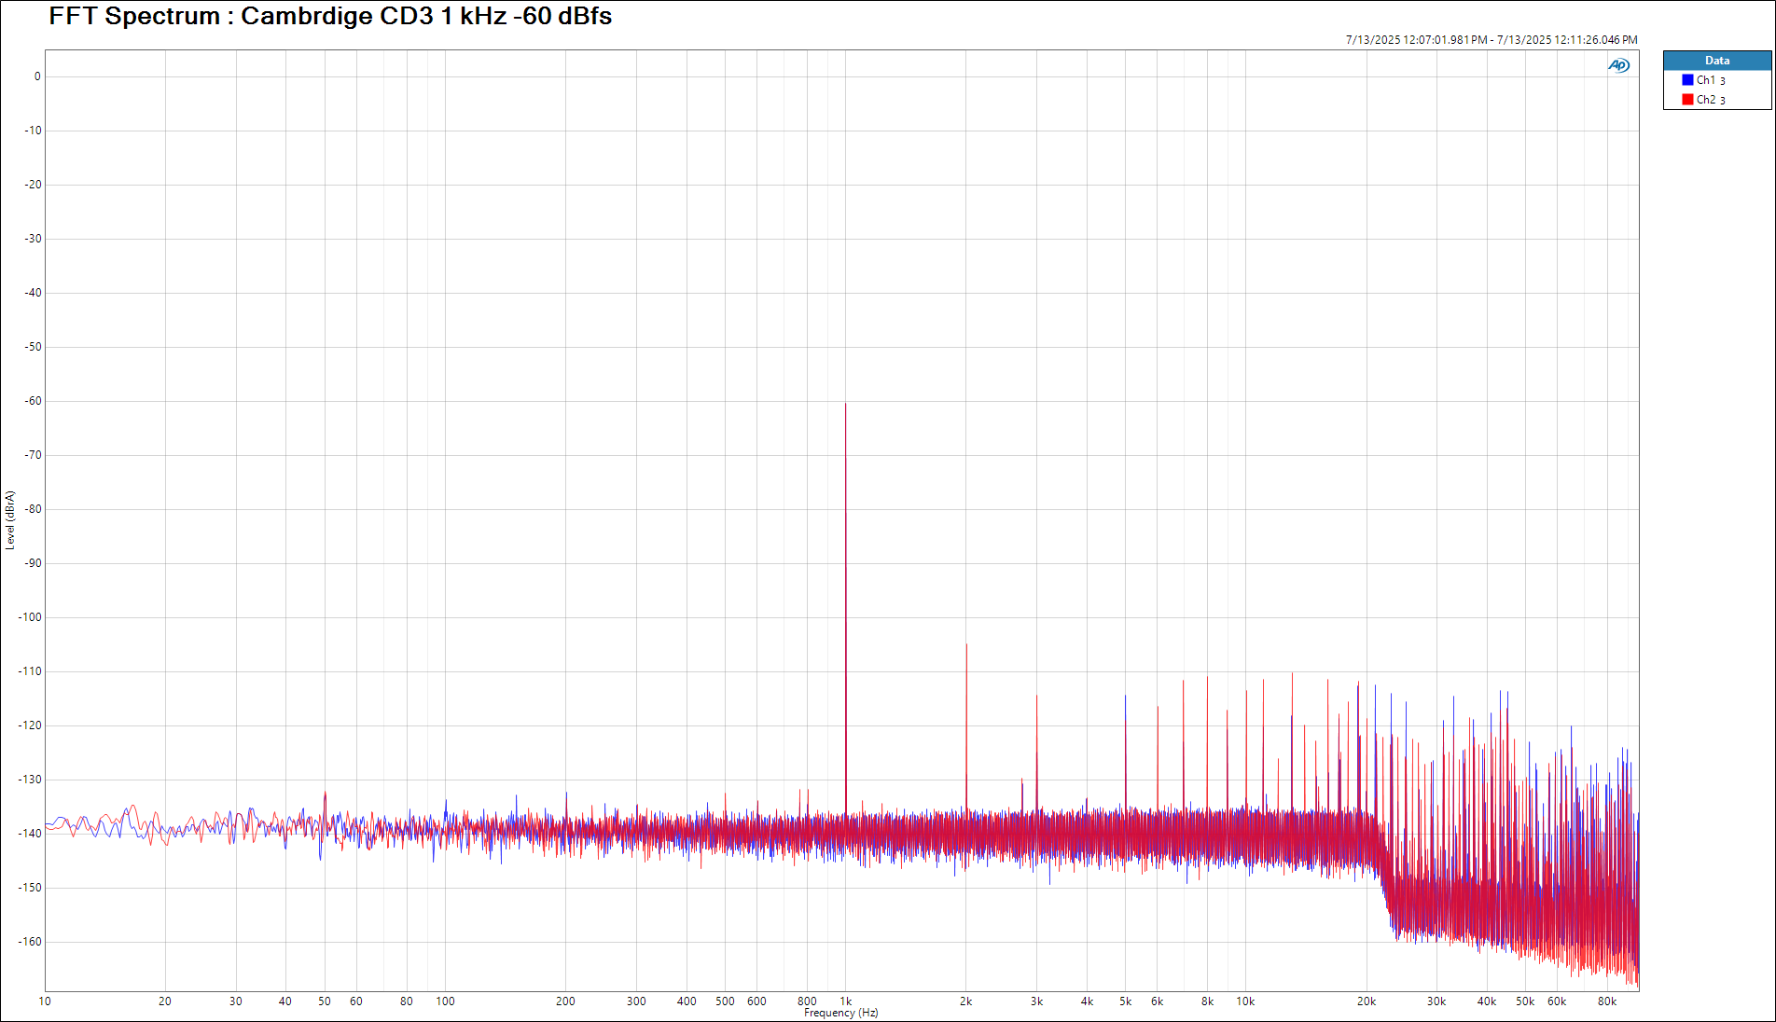1776x1022 pixels.
Task: Click the -160 tick label on level axis
Action: (31, 942)
